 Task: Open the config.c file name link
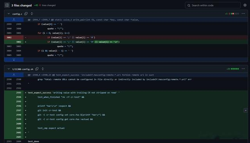coord(17,14)
